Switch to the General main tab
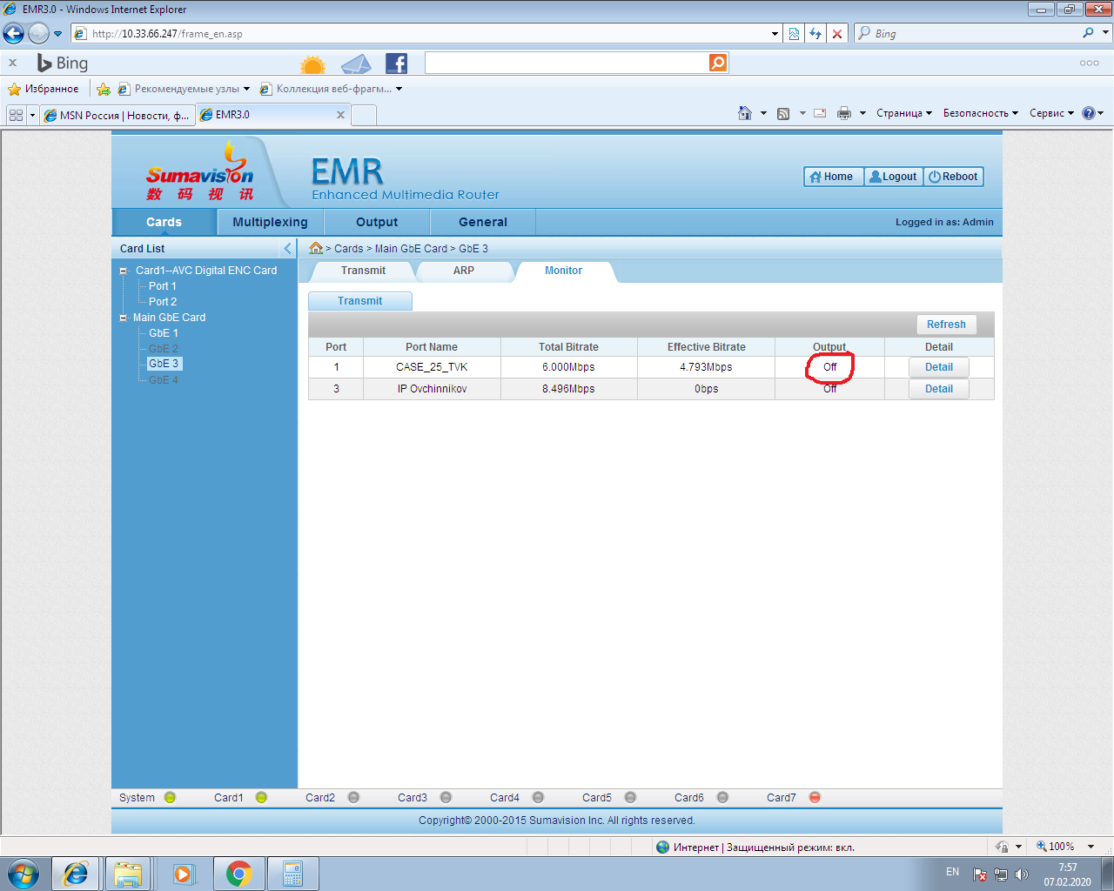This screenshot has height=891, width=1114. point(483,222)
